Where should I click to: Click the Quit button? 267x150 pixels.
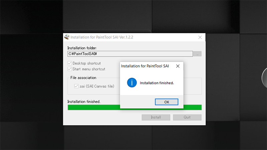(x=187, y=117)
